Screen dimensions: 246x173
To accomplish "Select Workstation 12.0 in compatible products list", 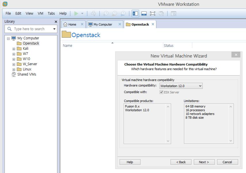I will point(137,110).
